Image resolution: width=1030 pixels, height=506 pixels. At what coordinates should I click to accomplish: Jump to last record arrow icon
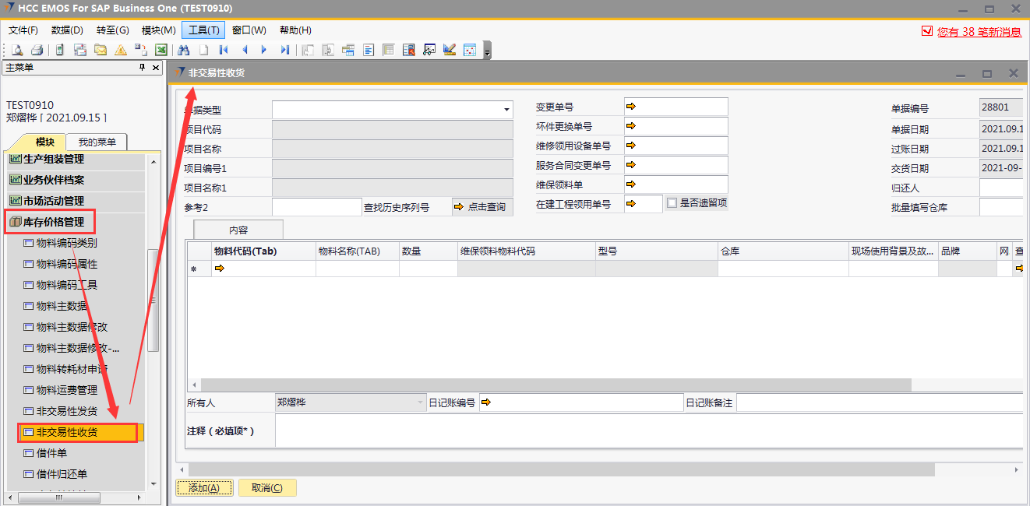pyautogui.click(x=284, y=50)
